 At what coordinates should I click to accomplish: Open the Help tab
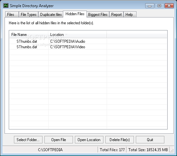click(x=130, y=15)
